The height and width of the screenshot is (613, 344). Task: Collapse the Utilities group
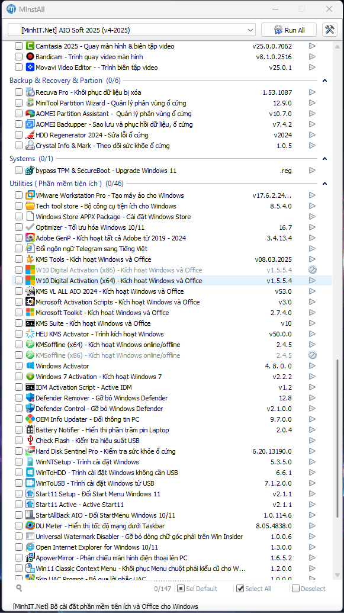324,184
